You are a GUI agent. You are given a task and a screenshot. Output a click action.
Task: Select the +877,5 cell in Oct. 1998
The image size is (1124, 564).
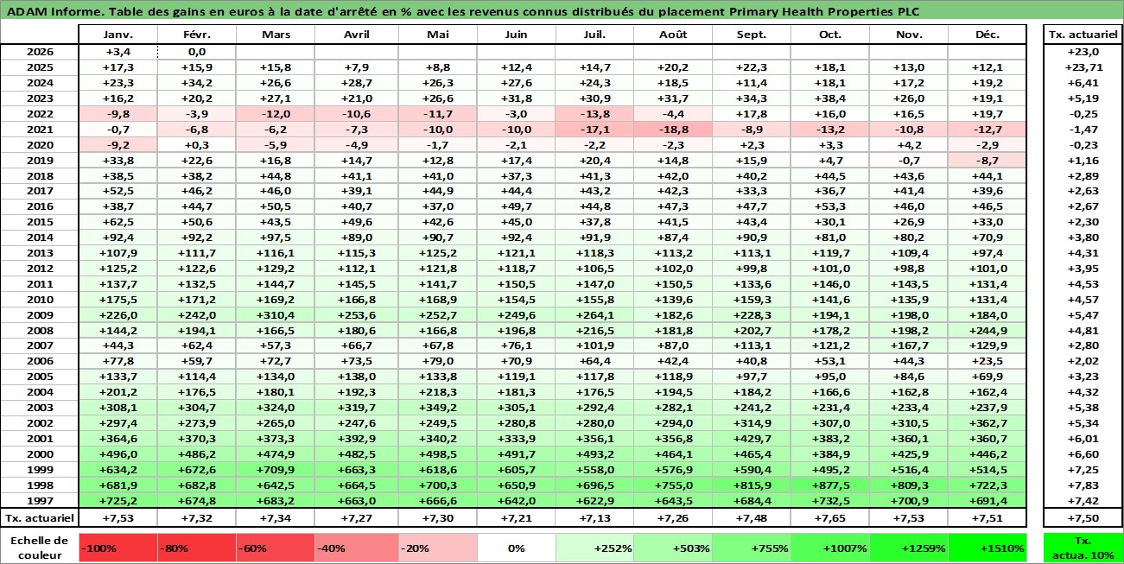pyautogui.click(x=829, y=485)
